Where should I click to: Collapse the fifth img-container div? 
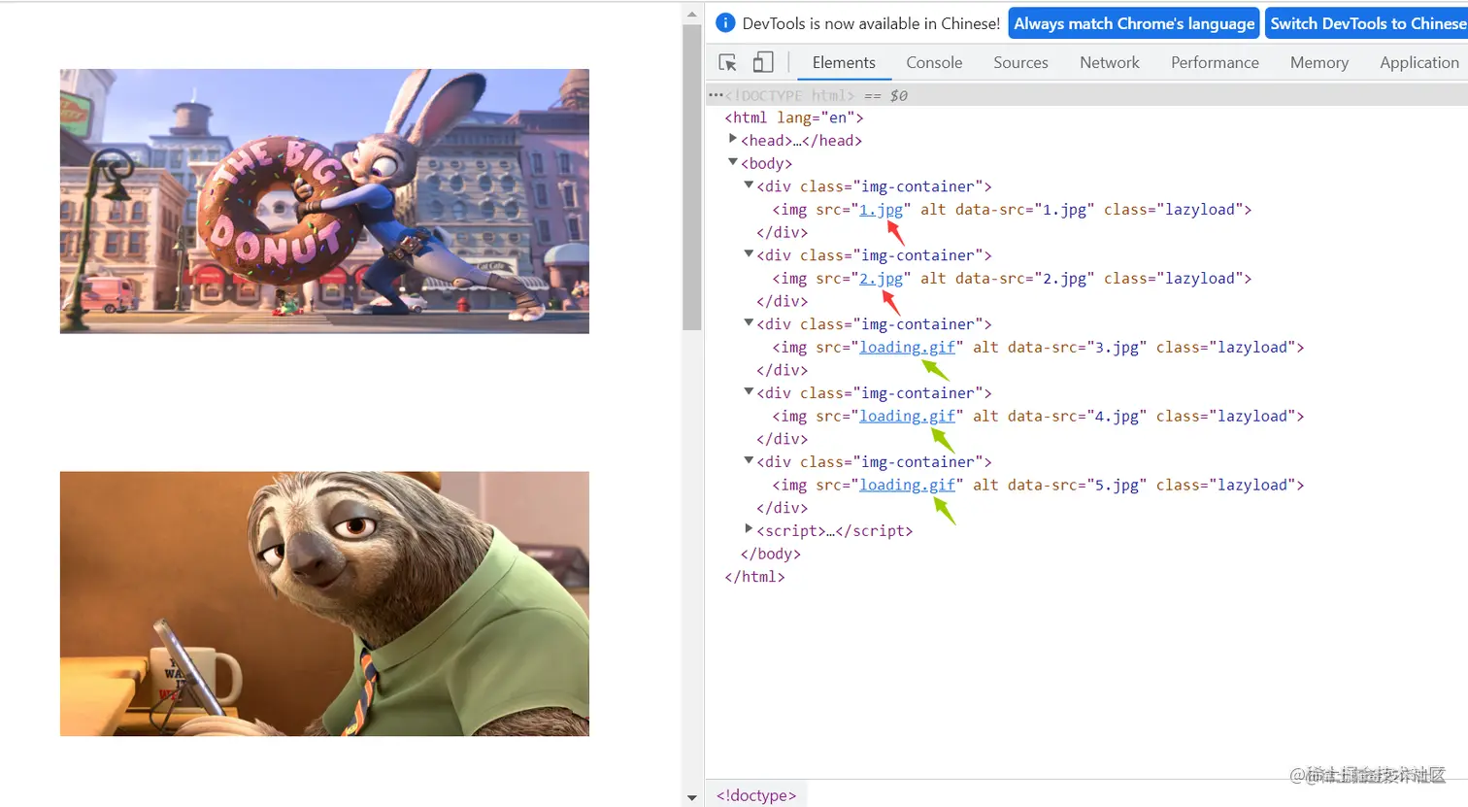(x=749, y=460)
